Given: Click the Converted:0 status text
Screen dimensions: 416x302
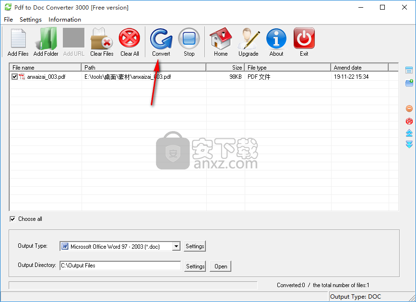Looking at the screenshot, I should [x=291, y=285].
